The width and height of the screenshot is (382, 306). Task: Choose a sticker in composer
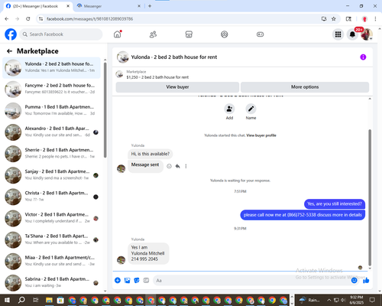point(137,281)
